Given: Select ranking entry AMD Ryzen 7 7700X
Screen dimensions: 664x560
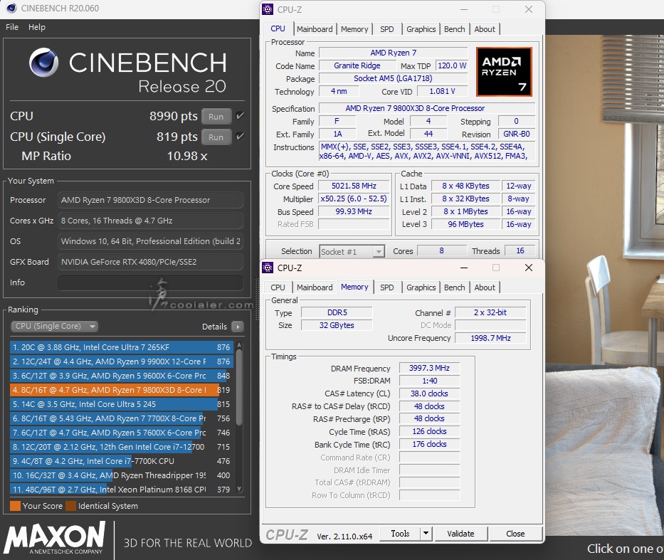Looking at the screenshot, I should point(121,418).
